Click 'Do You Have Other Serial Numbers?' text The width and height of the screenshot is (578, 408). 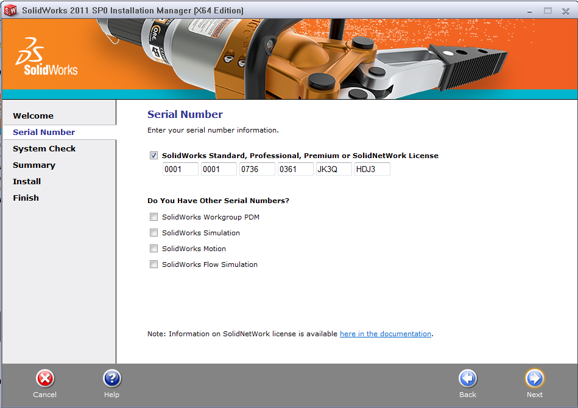218,201
